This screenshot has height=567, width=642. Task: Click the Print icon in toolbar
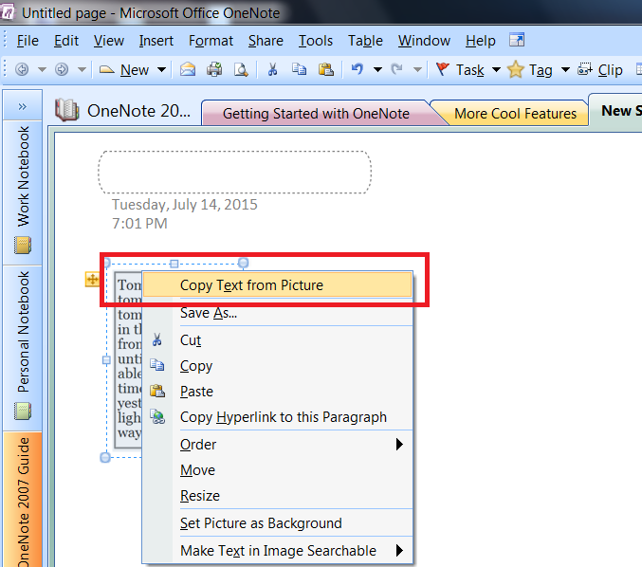click(x=214, y=69)
